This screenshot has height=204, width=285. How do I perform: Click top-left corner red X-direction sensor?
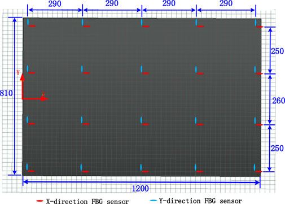pyautogui.click(x=32, y=26)
